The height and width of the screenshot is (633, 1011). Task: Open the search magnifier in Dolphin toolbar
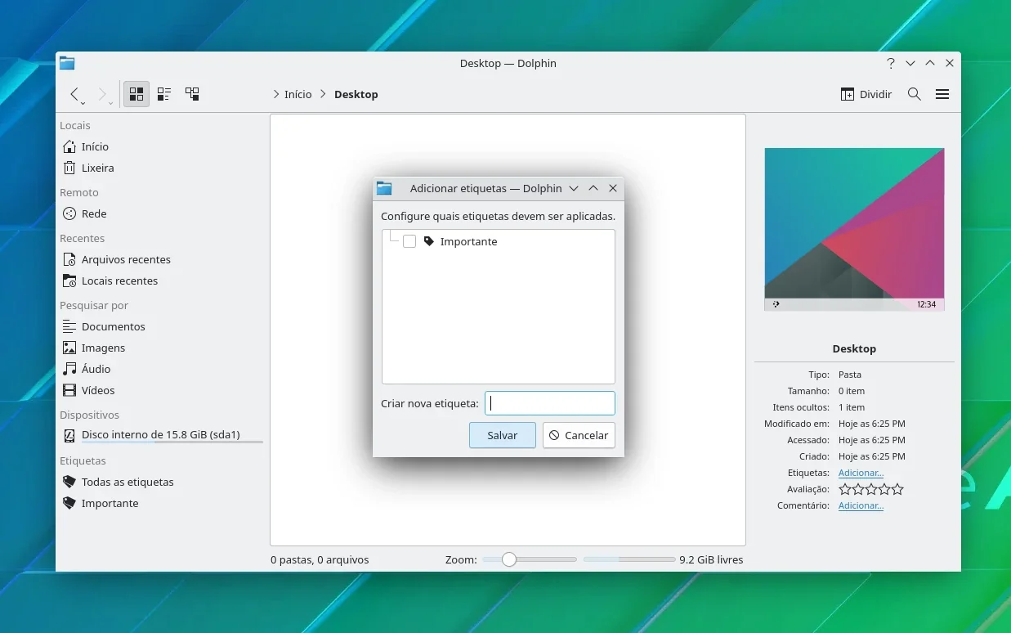(915, 94)
